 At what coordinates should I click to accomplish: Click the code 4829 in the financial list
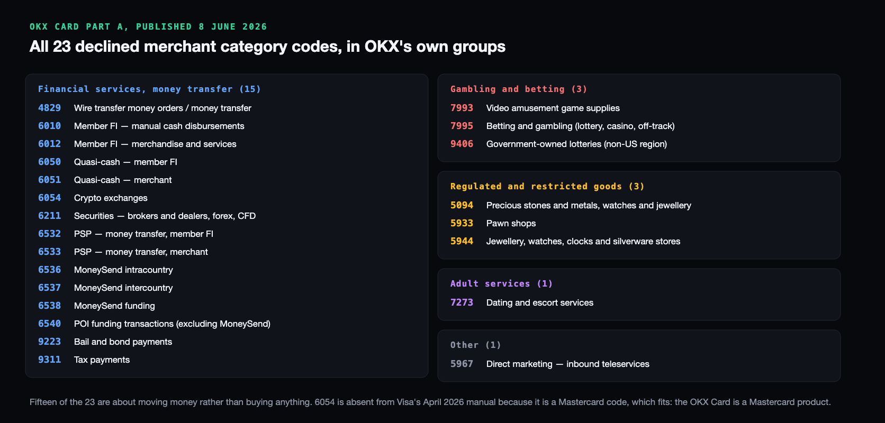coord(49,108)
